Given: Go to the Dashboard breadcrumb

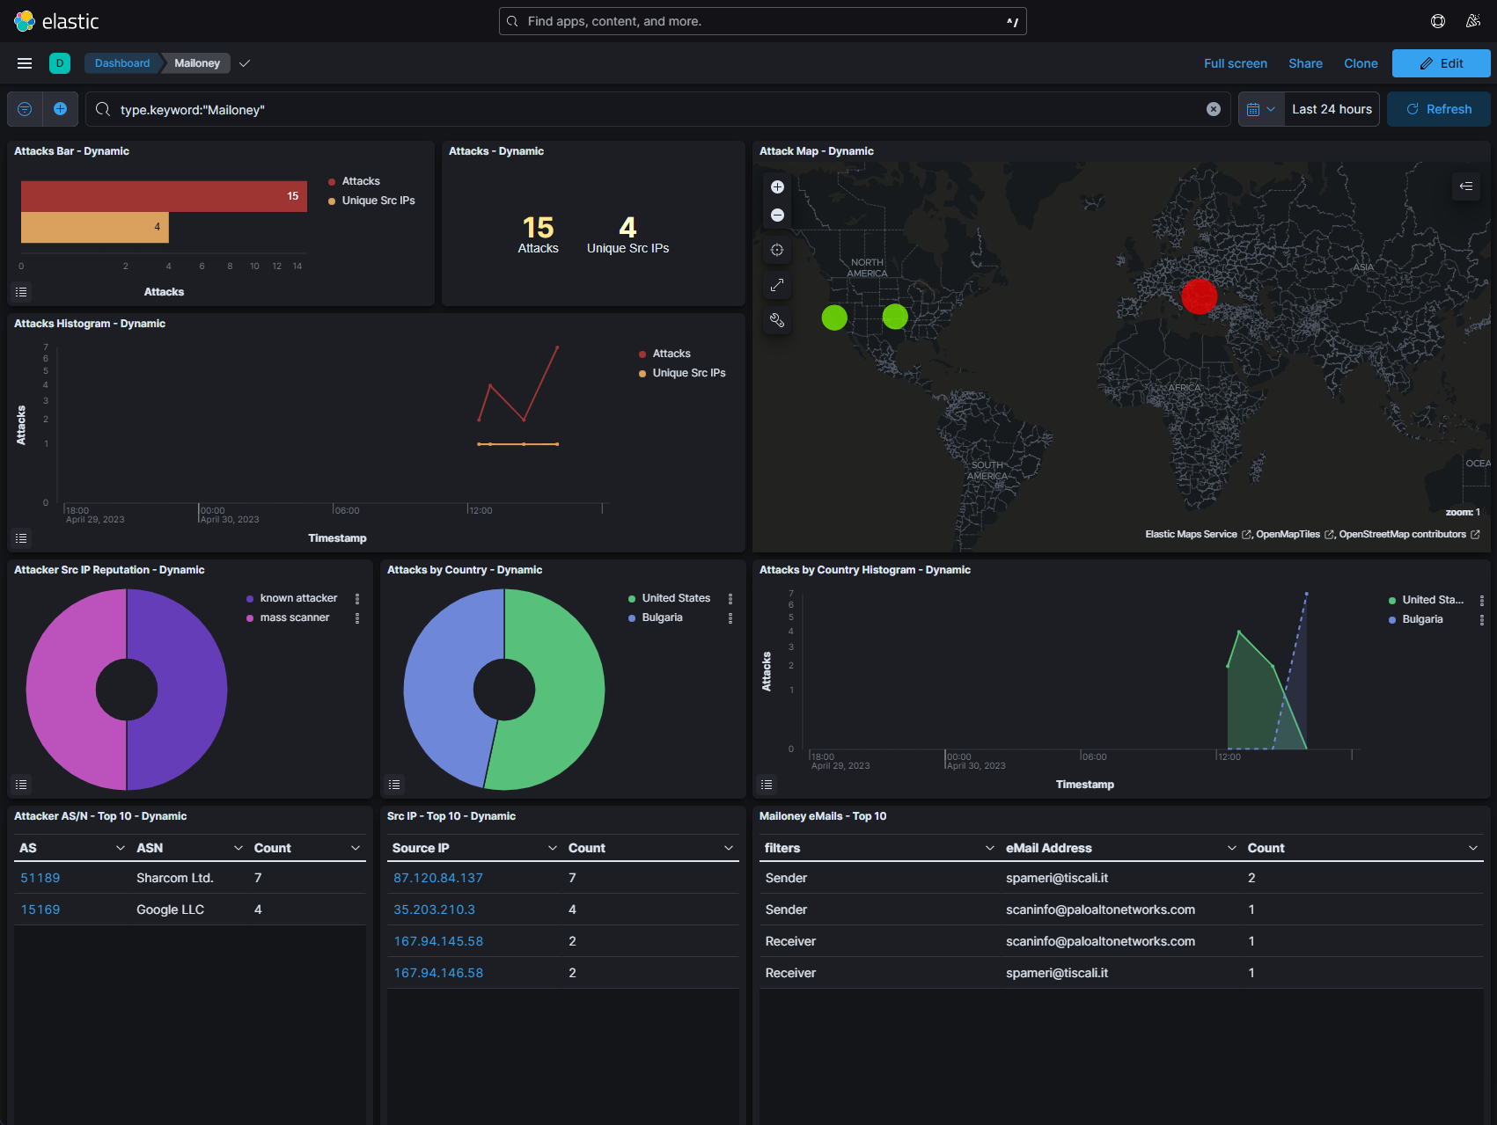Looking at the screenshot, I should 122,63.
